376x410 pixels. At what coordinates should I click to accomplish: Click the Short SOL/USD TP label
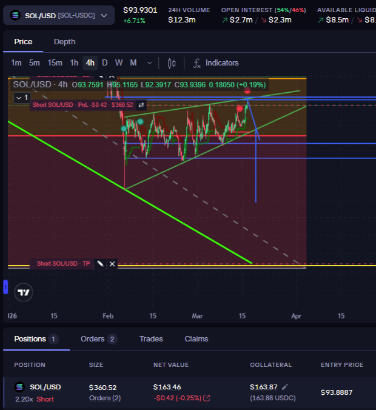point(63,264)
